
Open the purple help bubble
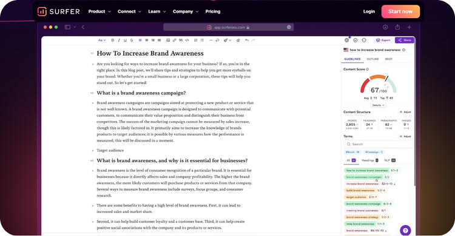(405, 231)
